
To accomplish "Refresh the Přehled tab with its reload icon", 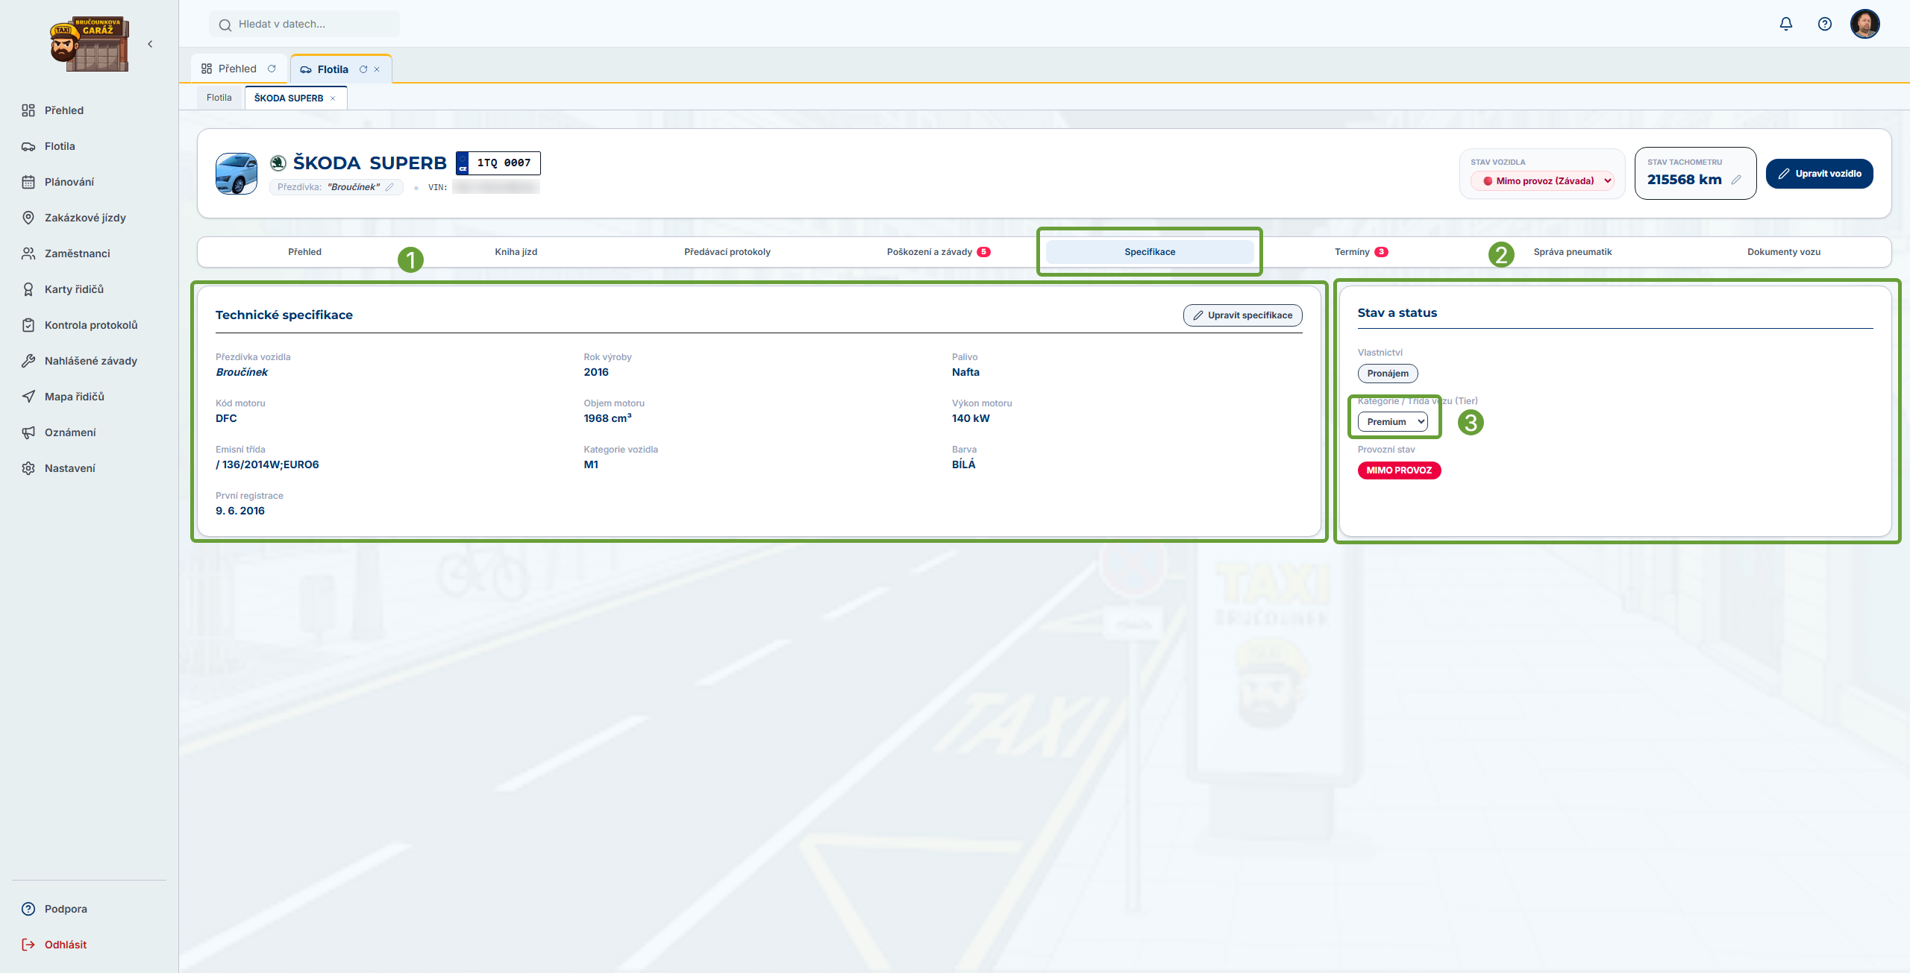I will (x=272, y=69).
